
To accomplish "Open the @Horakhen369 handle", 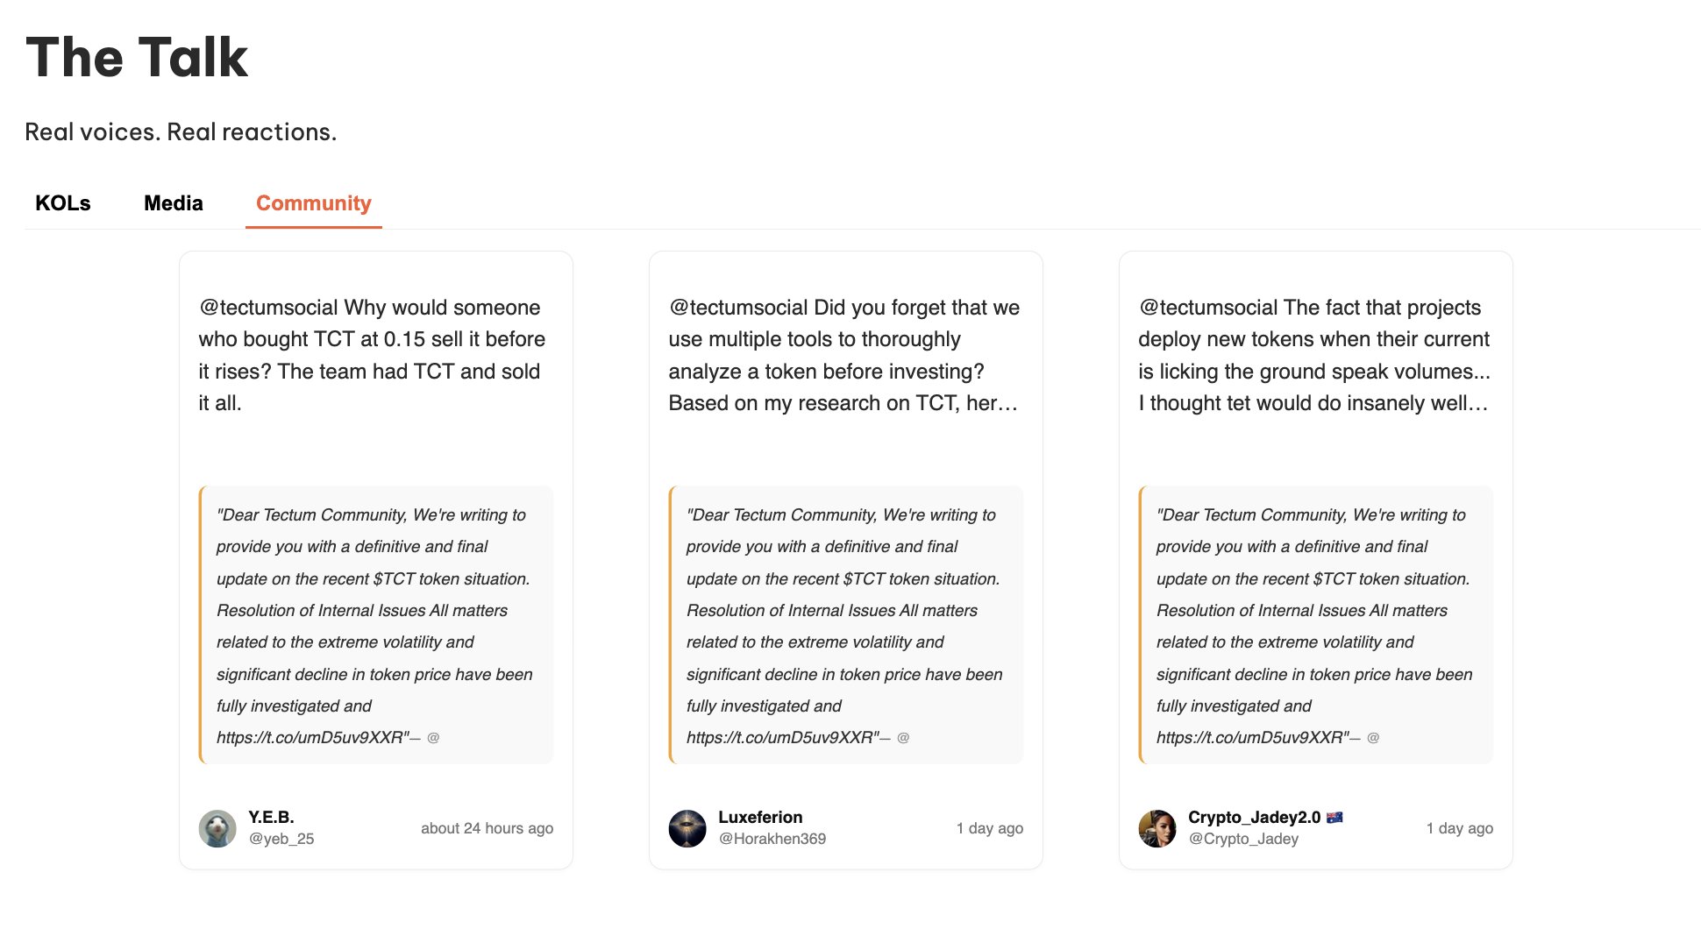I will point(772,839).
